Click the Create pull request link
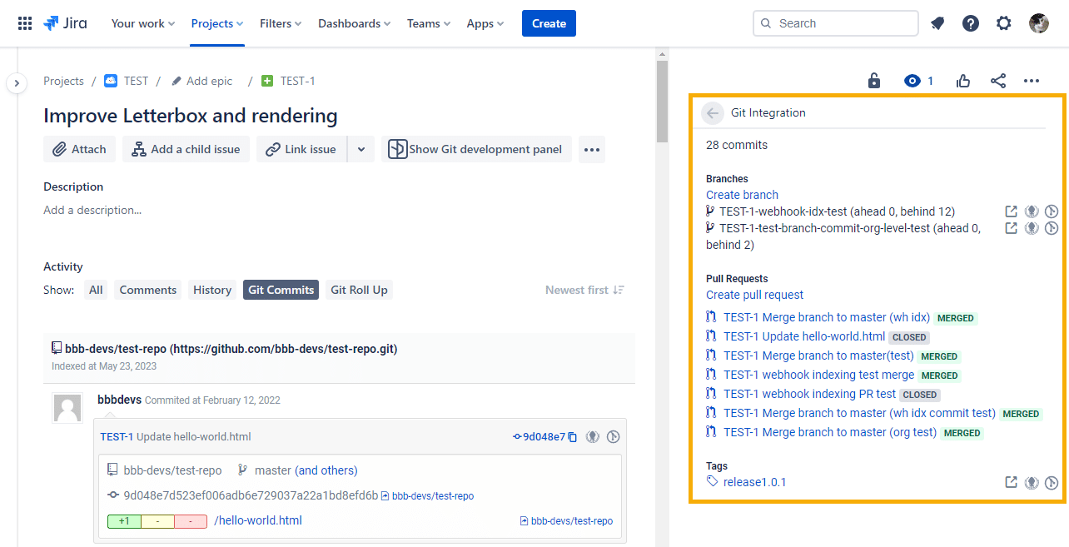Screen dimensions: 1069x547 click(754, 295)
